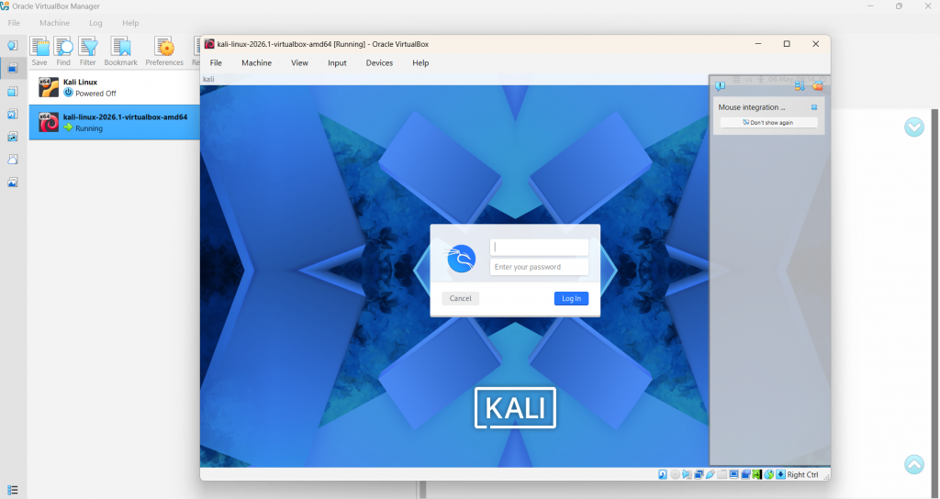The height and width of the screenshot is (499, 940).
Task: Open the File menu in VirtualBox Manager
Action: pos(14,23)
